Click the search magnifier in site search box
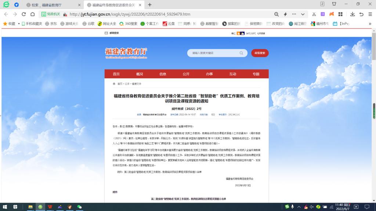This screenshot has width=376, height=211. (x=241, y=53)
